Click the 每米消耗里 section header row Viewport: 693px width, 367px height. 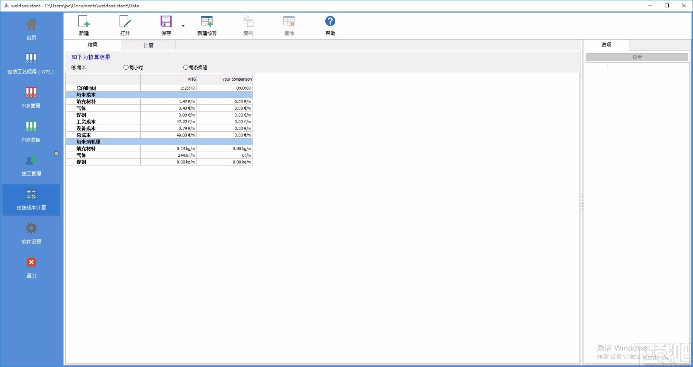tap(159, 142)
